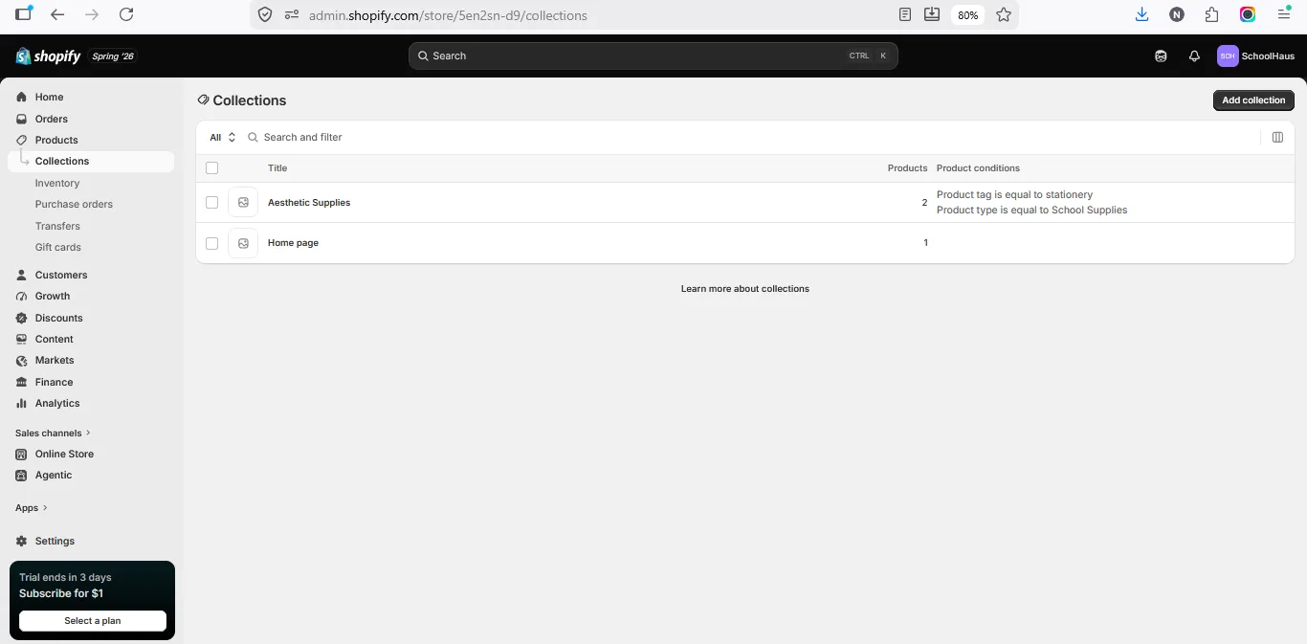Click the Shopify logo

[48, 56]
